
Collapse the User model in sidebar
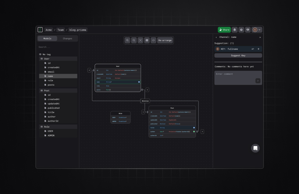pos(58,59)
